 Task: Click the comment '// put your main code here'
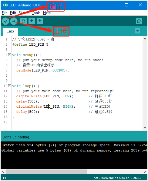pos(65,91)
